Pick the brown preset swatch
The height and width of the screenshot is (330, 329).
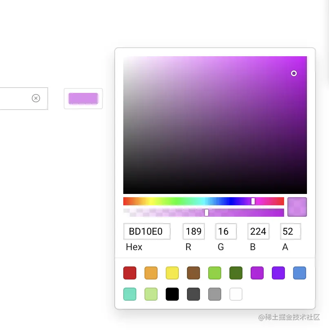click(x=193, y=273)
